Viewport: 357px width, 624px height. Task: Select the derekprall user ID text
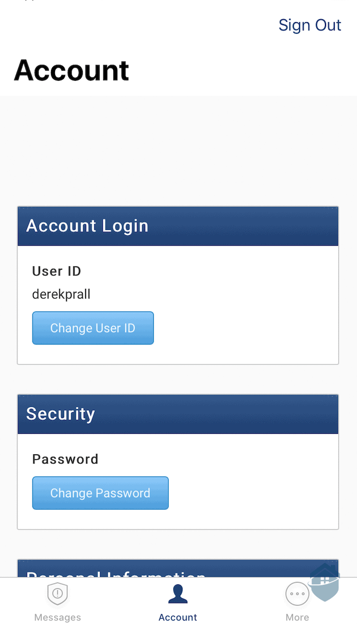[x=61, y=294]
